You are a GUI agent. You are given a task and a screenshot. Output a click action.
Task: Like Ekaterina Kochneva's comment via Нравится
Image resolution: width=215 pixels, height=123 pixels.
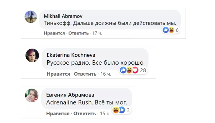click(58, 74)
